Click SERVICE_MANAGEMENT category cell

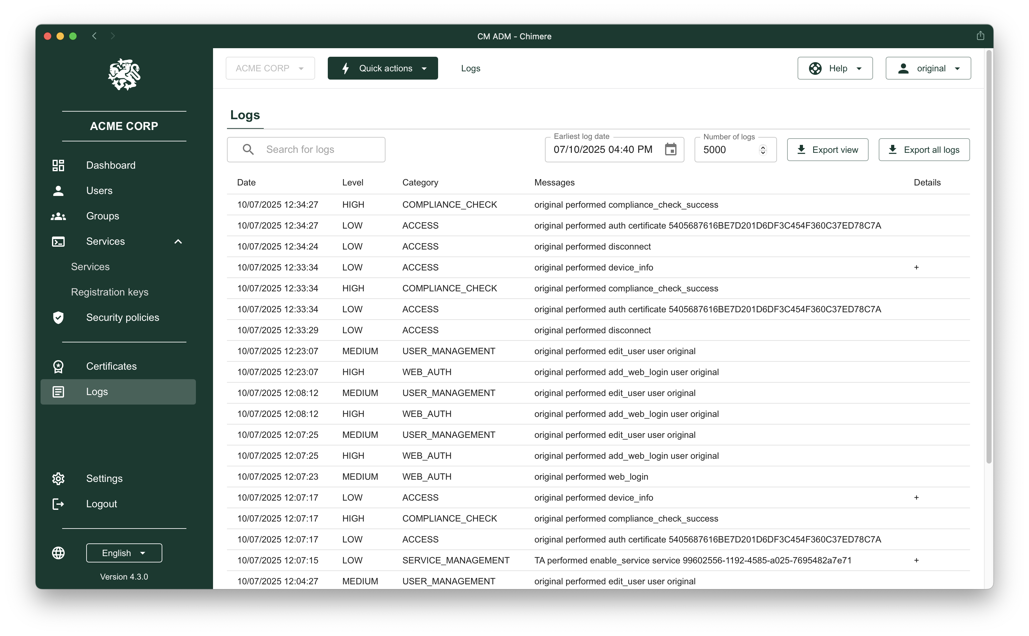(x=456, y=560)
